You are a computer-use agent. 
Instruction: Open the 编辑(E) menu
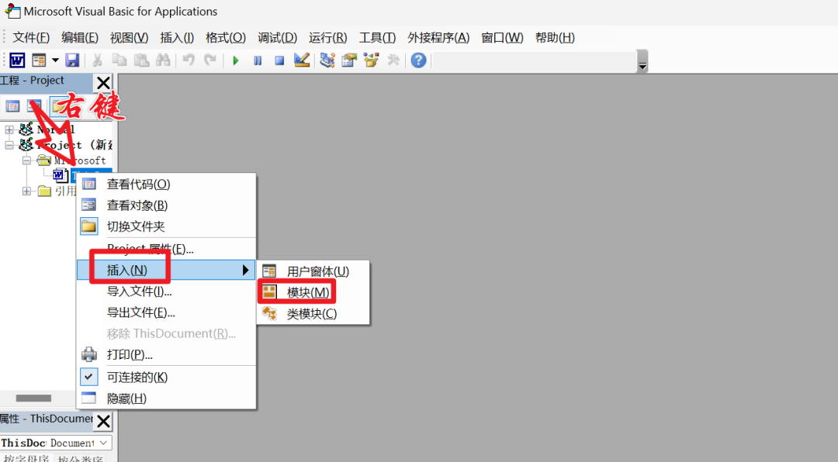[80, 38]
